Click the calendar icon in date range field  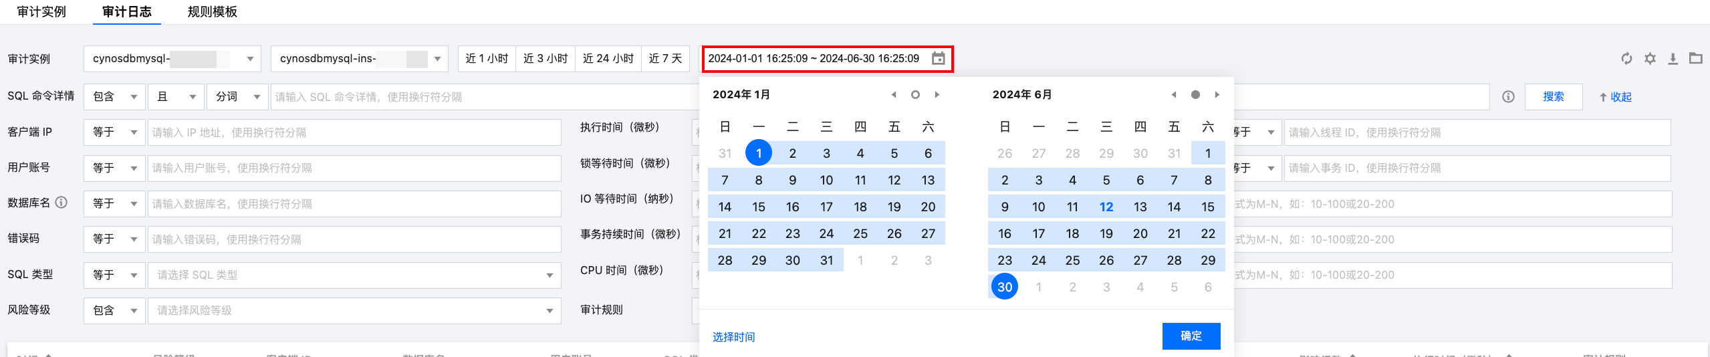click(939, 59)
